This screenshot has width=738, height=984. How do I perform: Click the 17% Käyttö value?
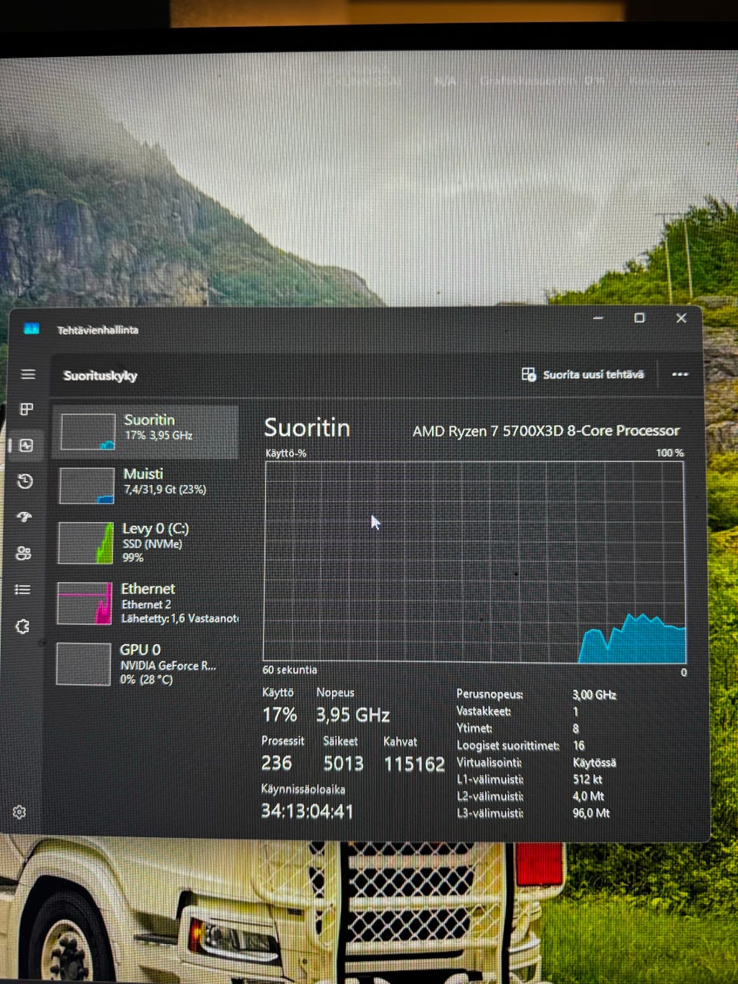point(279,715)
